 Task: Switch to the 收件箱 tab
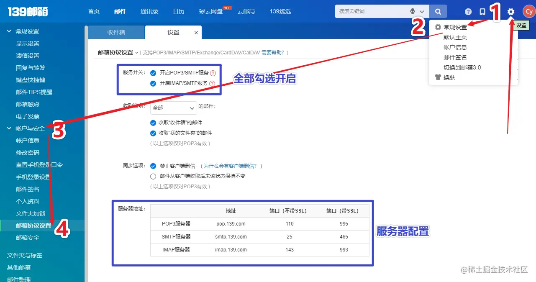(x=116, y=32)
